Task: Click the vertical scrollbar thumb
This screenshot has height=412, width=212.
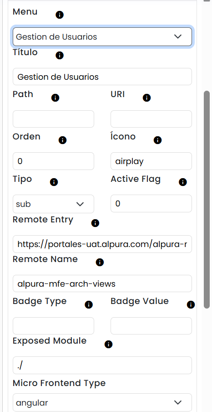Action: tap(207, 200)
